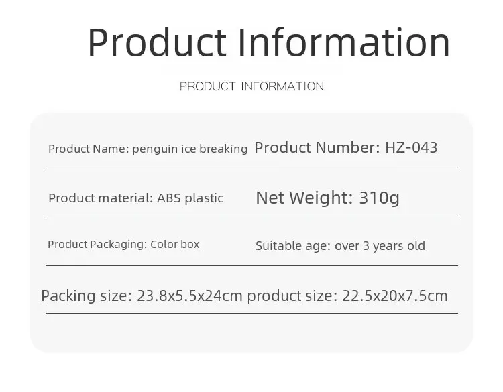Screen dimensions: 503x392
Task: Select the 22.5x20x7.5cm product dimensions
Action: point(394,296)
